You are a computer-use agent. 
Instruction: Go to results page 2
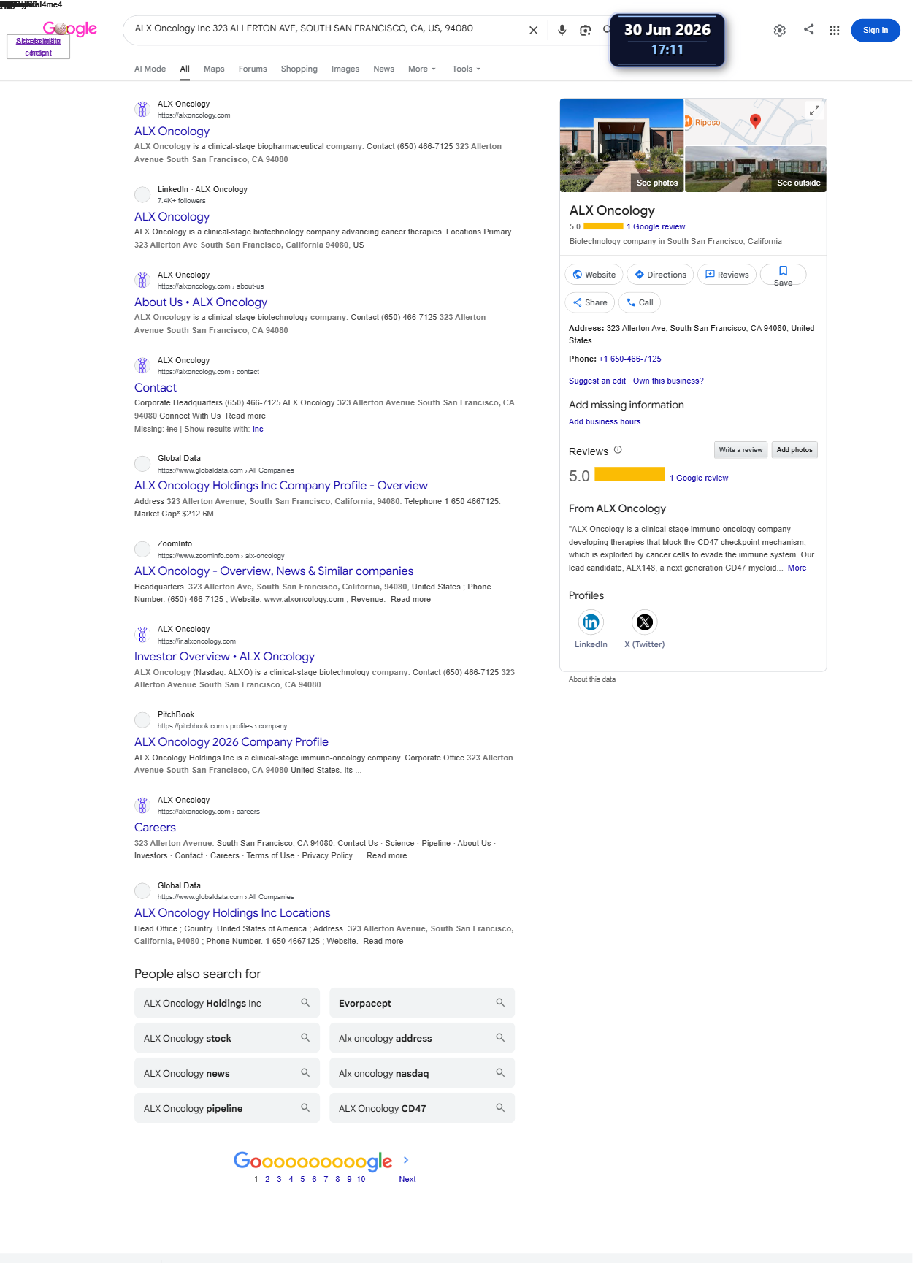pos(267,1179)
